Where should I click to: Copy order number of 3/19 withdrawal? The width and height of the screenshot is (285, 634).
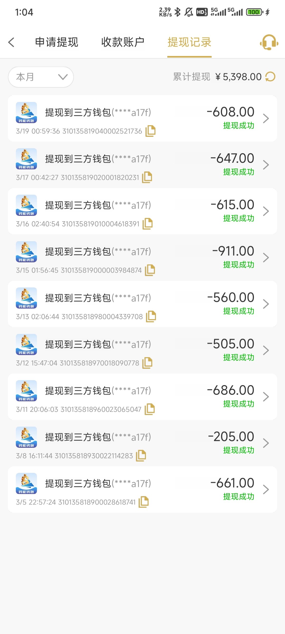coord(150,131)
